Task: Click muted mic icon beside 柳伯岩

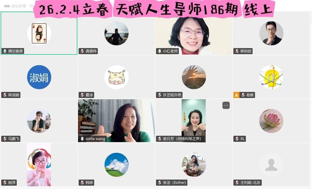Action: [237, 51]
